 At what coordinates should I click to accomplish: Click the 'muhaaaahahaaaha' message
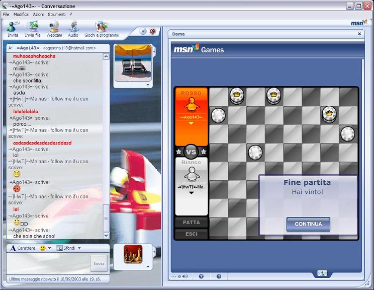point(34,56)
